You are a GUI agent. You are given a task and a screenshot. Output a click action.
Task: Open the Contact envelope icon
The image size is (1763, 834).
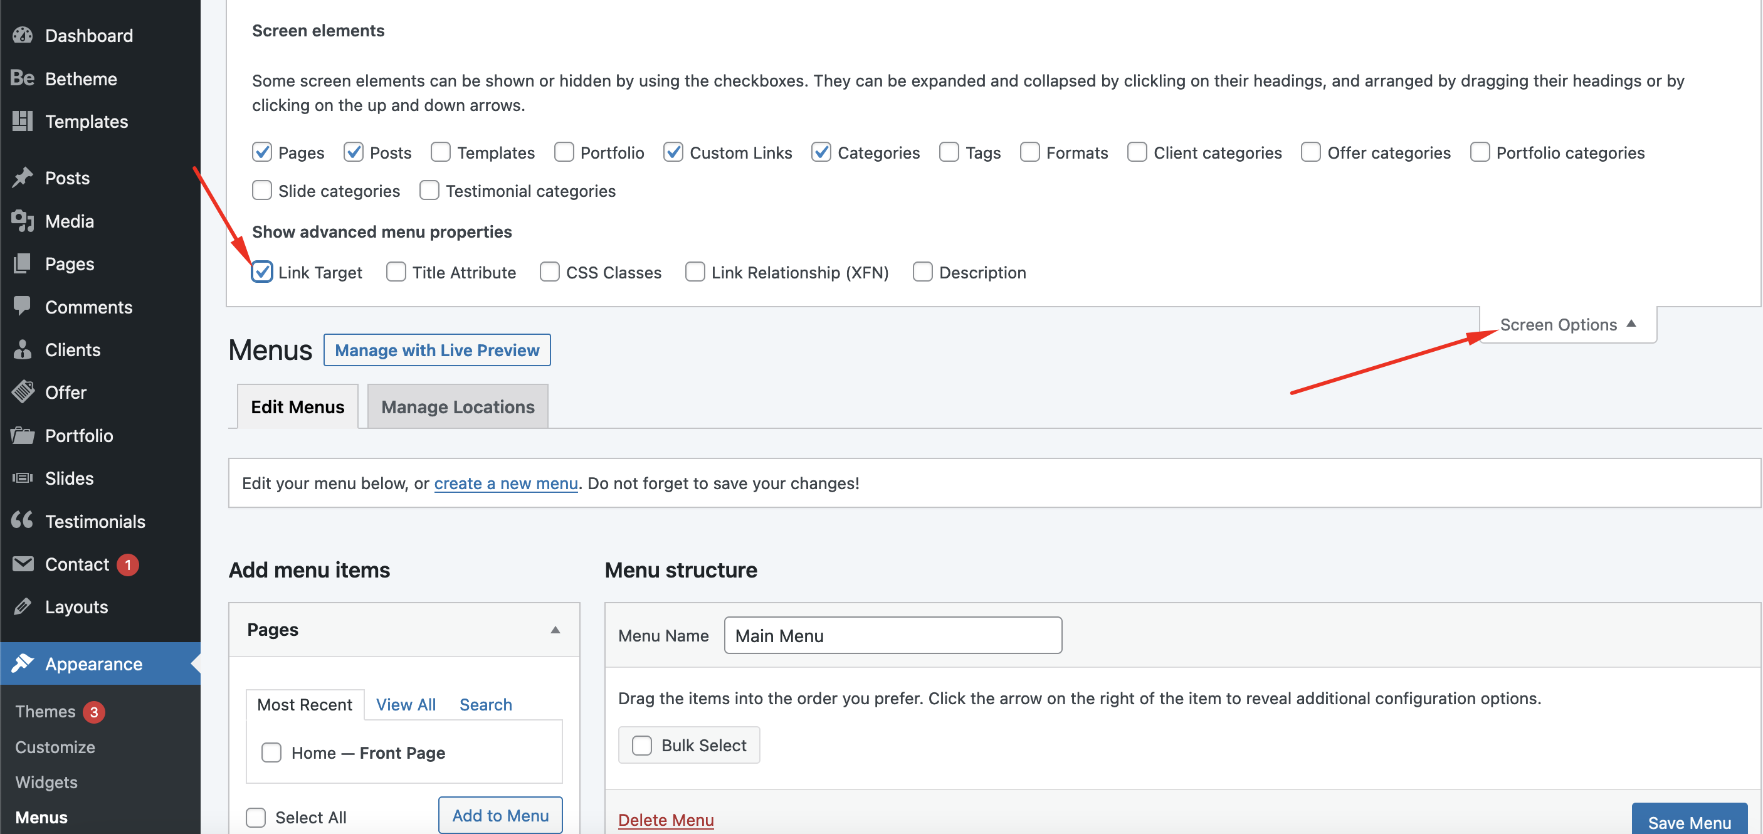coord(23,564)
